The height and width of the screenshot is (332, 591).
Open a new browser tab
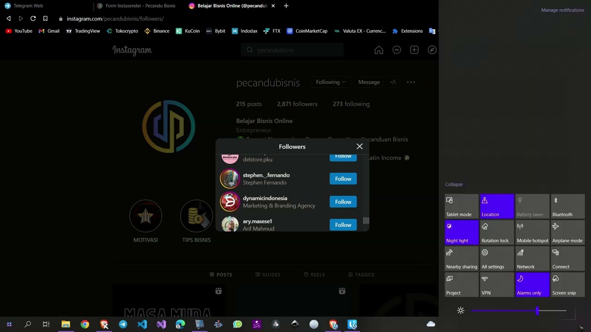coord(286,6)
